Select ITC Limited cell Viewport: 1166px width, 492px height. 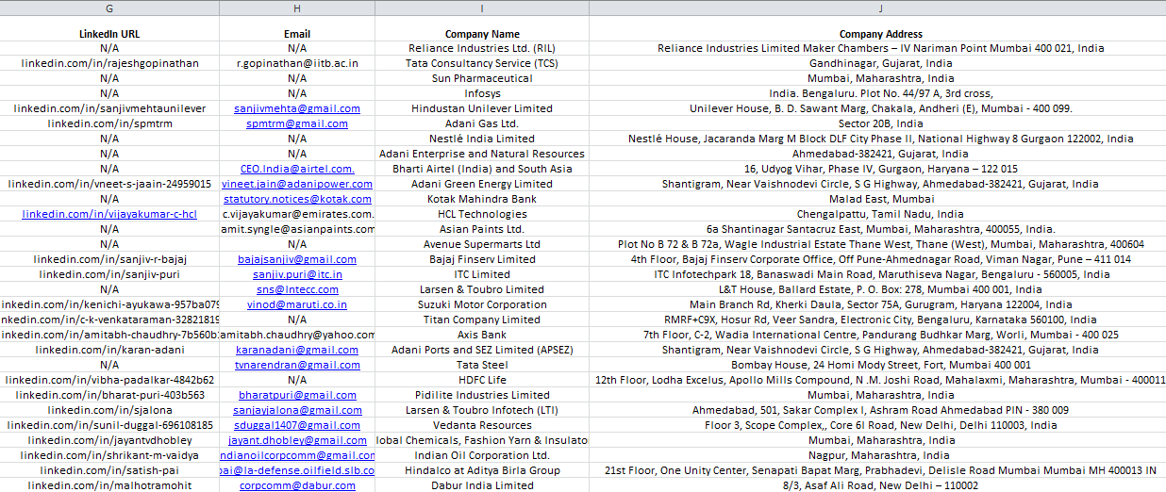click(482, 274)
